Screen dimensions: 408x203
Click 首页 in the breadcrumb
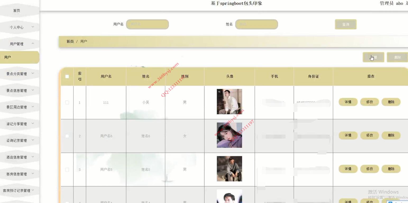pyautogui.click(x=70, y=41)
